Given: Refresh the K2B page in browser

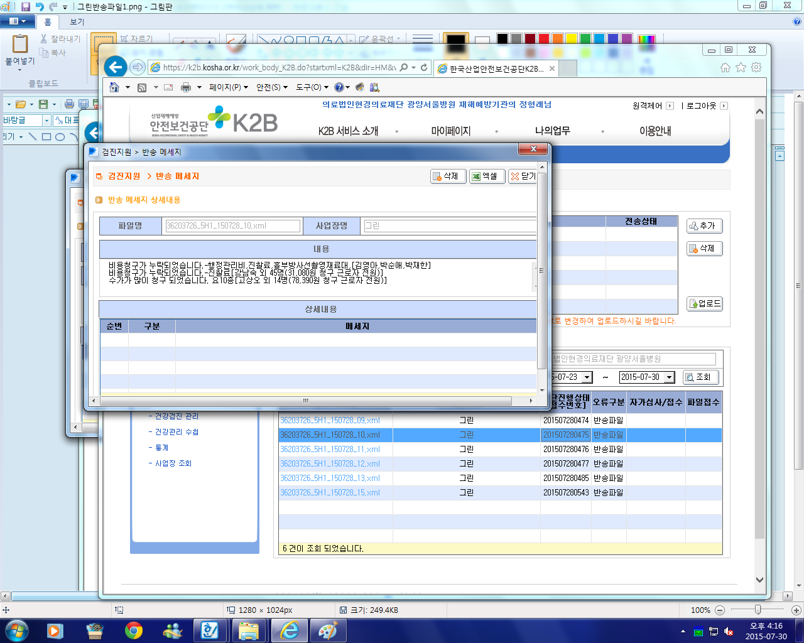Looking at the screenshot, I should click(424, 67).
